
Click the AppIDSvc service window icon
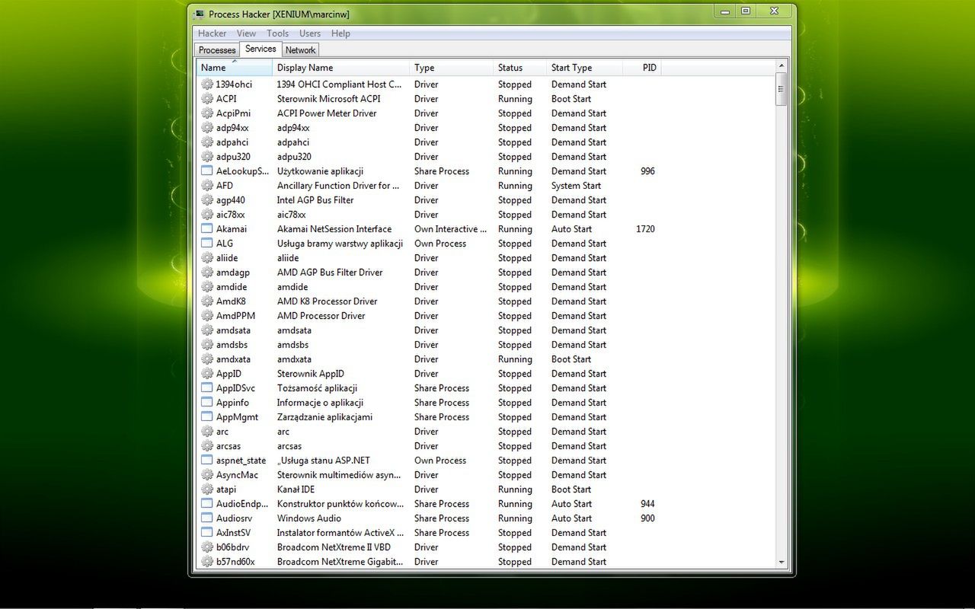[x=207, y=388]
